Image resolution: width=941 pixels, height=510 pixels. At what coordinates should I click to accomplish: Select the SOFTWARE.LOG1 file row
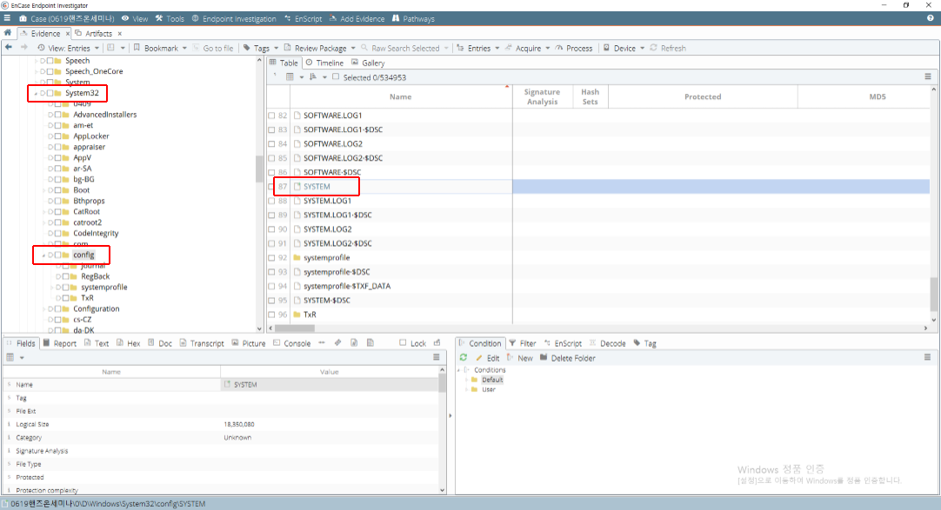click(x=332, y=116)
